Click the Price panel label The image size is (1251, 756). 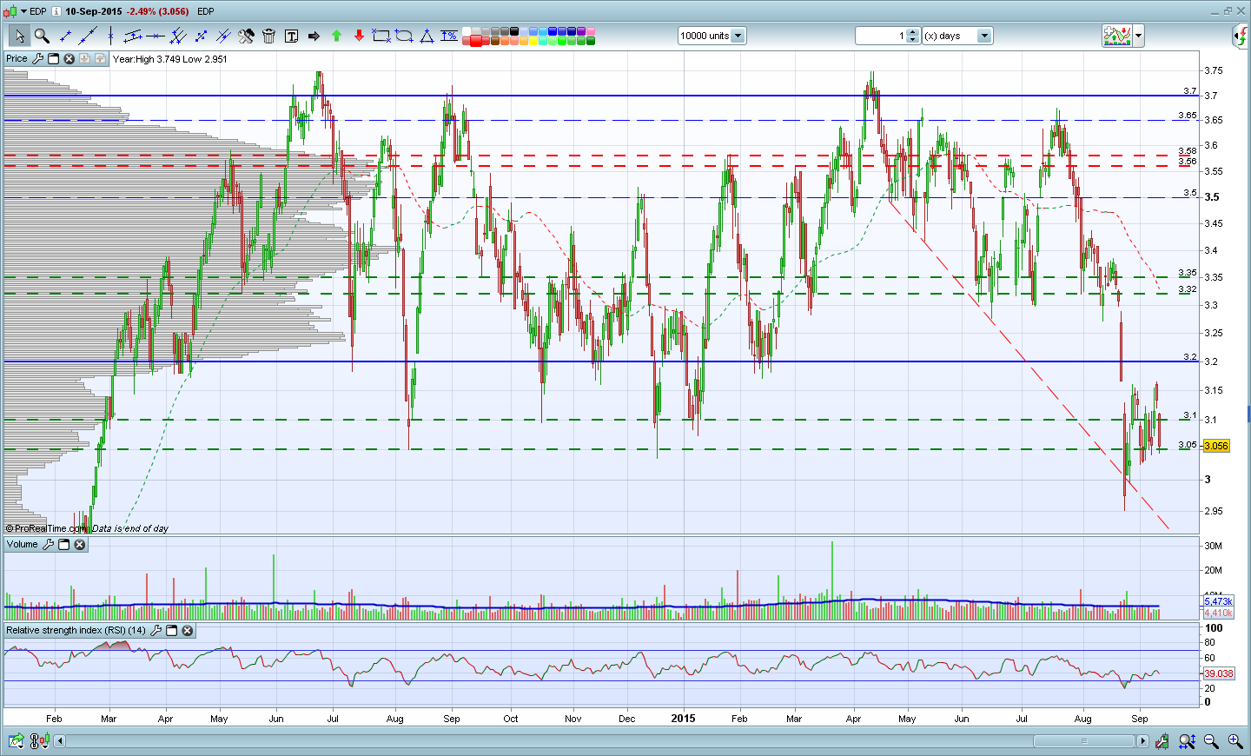tap(17, 59)
